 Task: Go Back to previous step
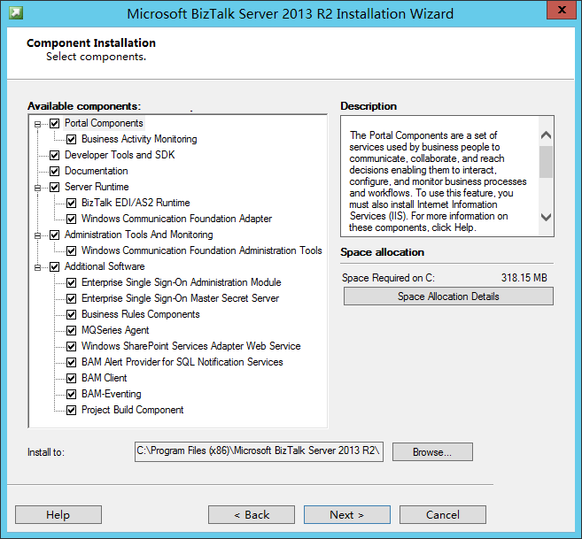(252, 515)
